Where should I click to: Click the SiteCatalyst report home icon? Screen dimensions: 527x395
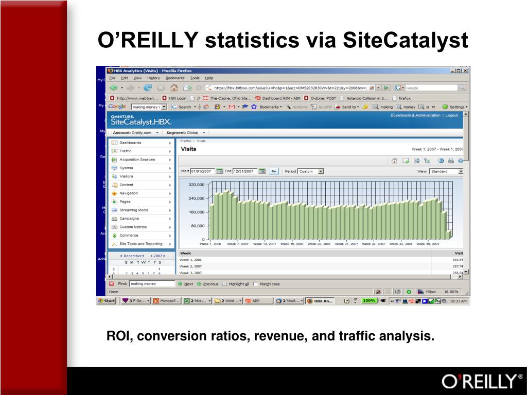394,161
